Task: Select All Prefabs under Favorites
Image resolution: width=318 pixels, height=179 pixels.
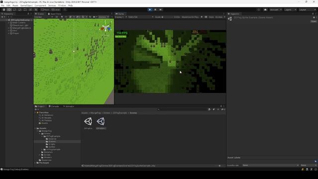Action: tap(46, 120)
